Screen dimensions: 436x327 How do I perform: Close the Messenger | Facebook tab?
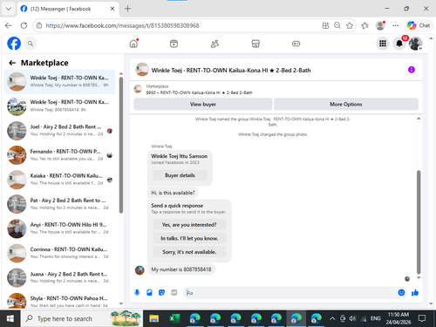click(x=112, y=9)
